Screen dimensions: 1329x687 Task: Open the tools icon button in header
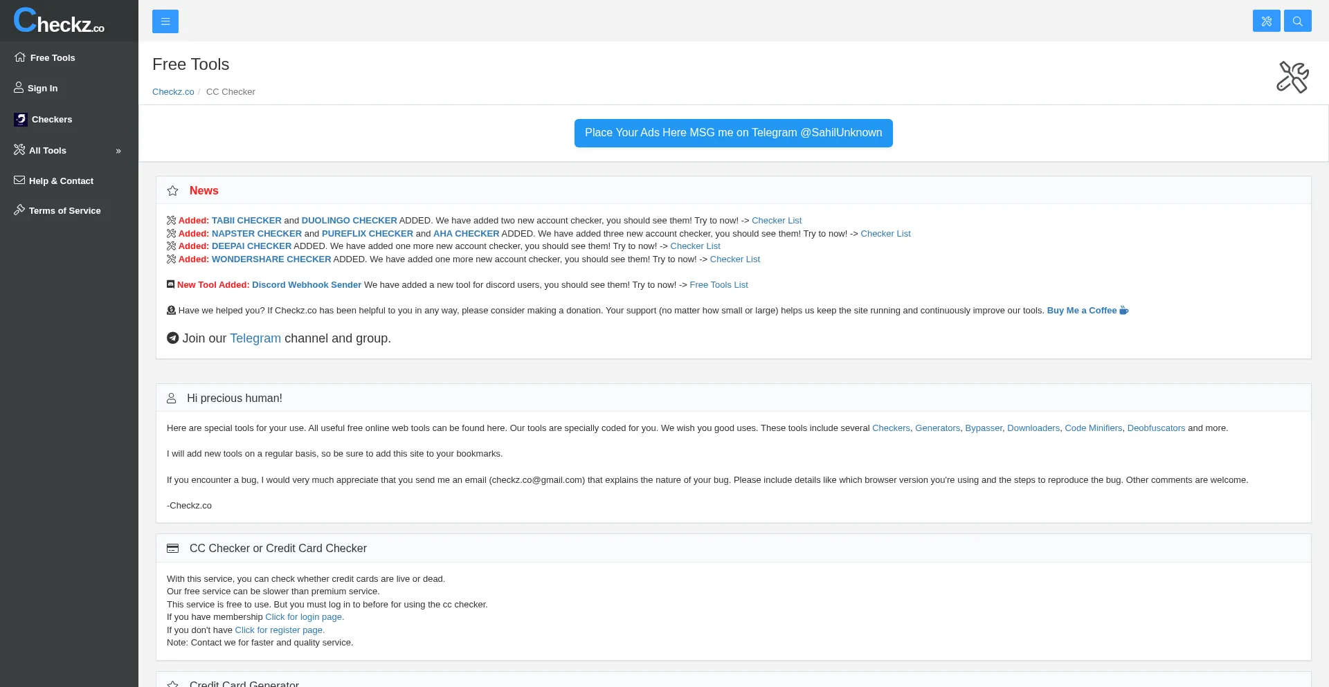click(x=1266, y=21)
